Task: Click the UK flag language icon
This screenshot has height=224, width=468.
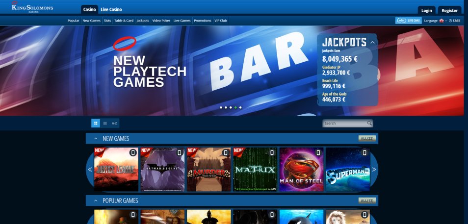Action: pos(442,21)
